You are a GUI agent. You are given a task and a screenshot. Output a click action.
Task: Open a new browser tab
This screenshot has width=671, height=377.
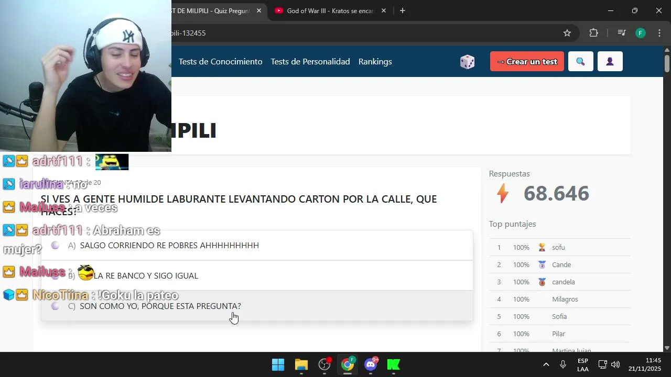(x=402, y=10)
